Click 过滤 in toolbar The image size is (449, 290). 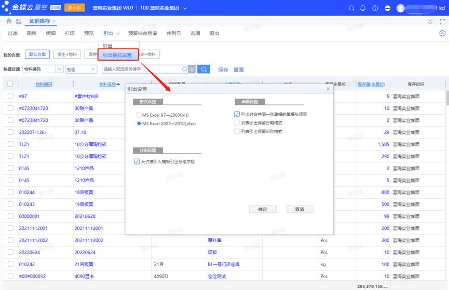(12, 33)
